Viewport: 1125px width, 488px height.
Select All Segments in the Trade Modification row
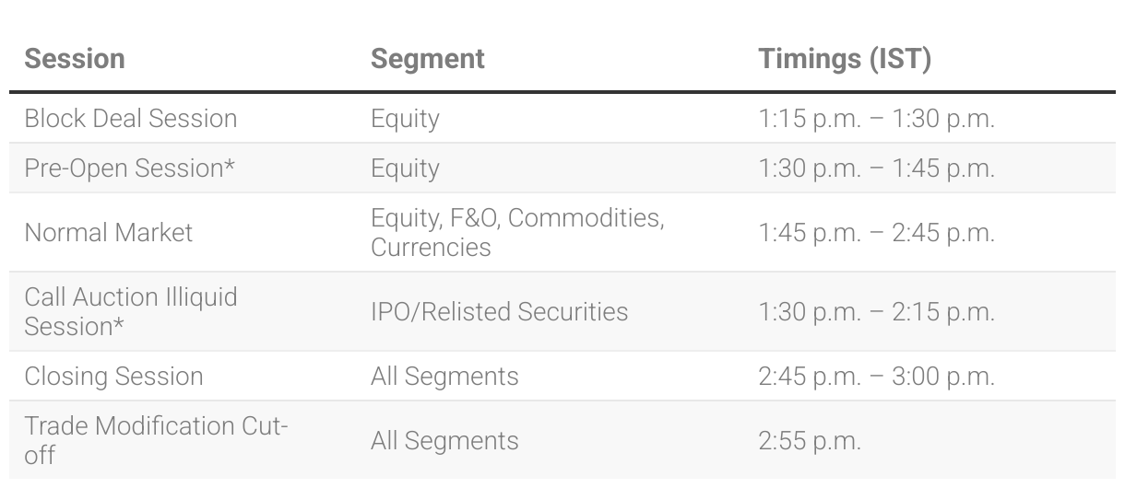pyautogui.click(x=444, y=440)
